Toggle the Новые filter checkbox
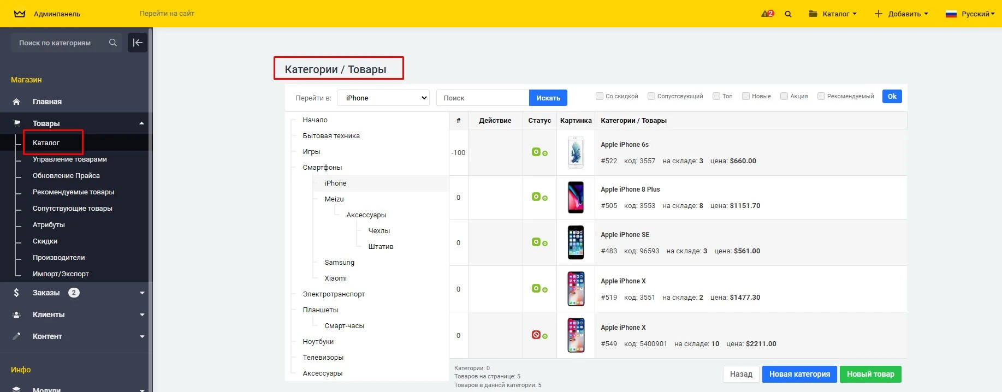 point(746,96)
